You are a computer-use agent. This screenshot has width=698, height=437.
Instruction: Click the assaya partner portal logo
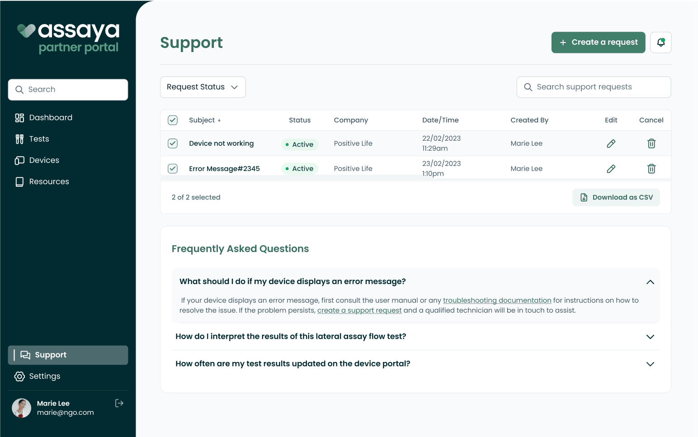(x=68, y=38)
